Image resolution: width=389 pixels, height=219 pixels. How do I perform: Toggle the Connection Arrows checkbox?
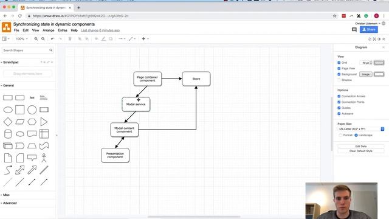point(339,96)
